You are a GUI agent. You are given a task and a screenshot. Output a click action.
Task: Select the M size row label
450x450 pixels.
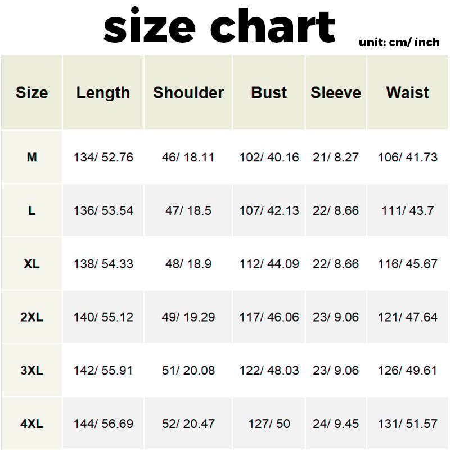point(31,157)
